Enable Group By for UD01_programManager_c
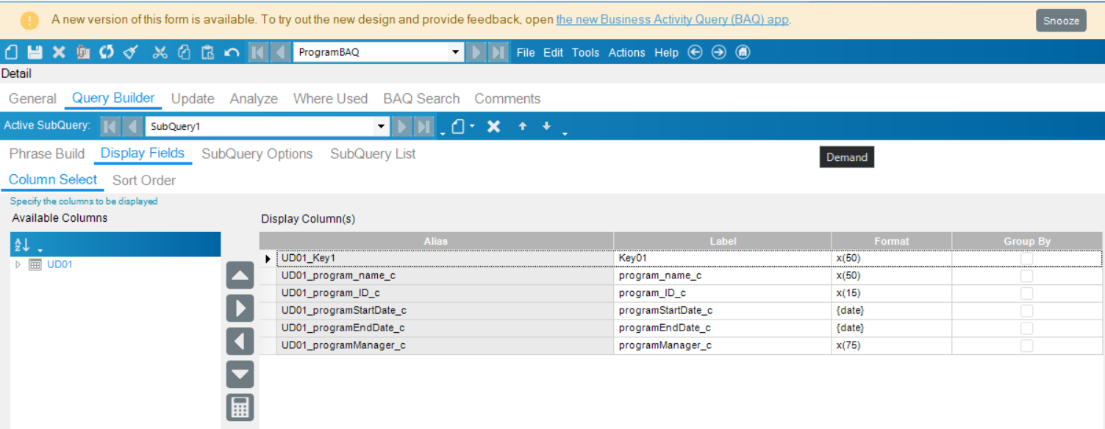Screen dimensions: 1105x429 1026,345
